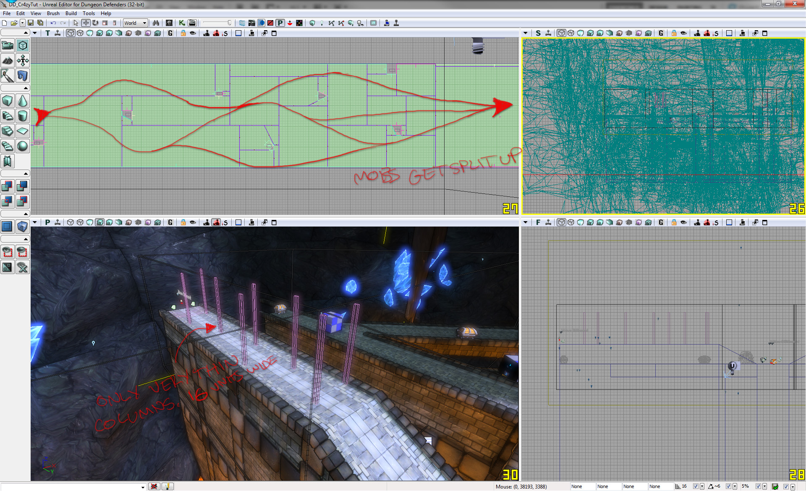The image size is (806, 491).
Task: Click the command input field at bottom left
Action: click(x=73, y=487)
